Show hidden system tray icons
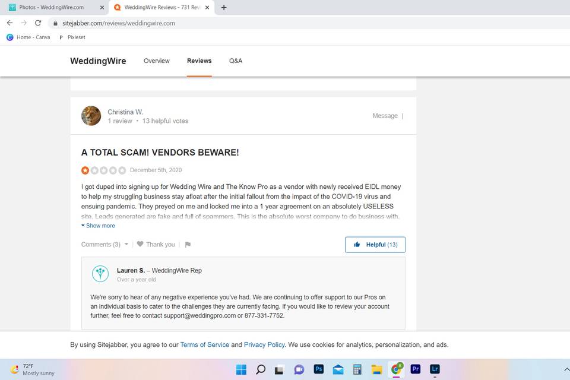Viewport: 570px width, 380px height. [566, 369]
